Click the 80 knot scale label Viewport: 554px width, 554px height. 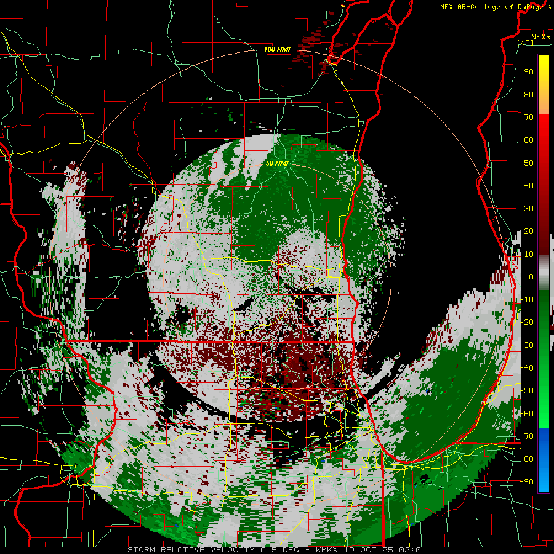click(529, 94)
